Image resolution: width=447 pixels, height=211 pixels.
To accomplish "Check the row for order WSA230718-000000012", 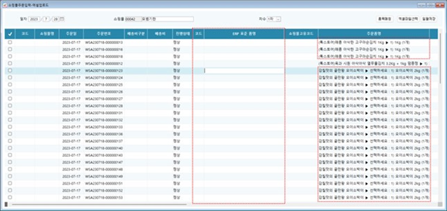I will coord(10,63).
